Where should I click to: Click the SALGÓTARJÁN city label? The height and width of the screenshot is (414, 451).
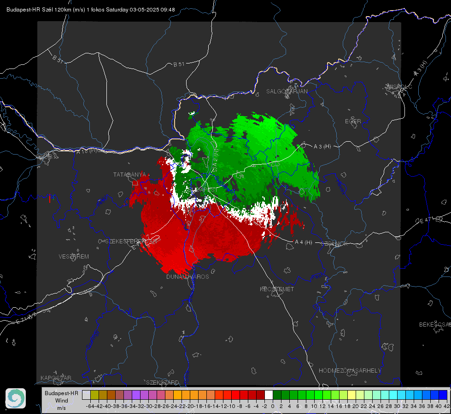coord(287,92)
